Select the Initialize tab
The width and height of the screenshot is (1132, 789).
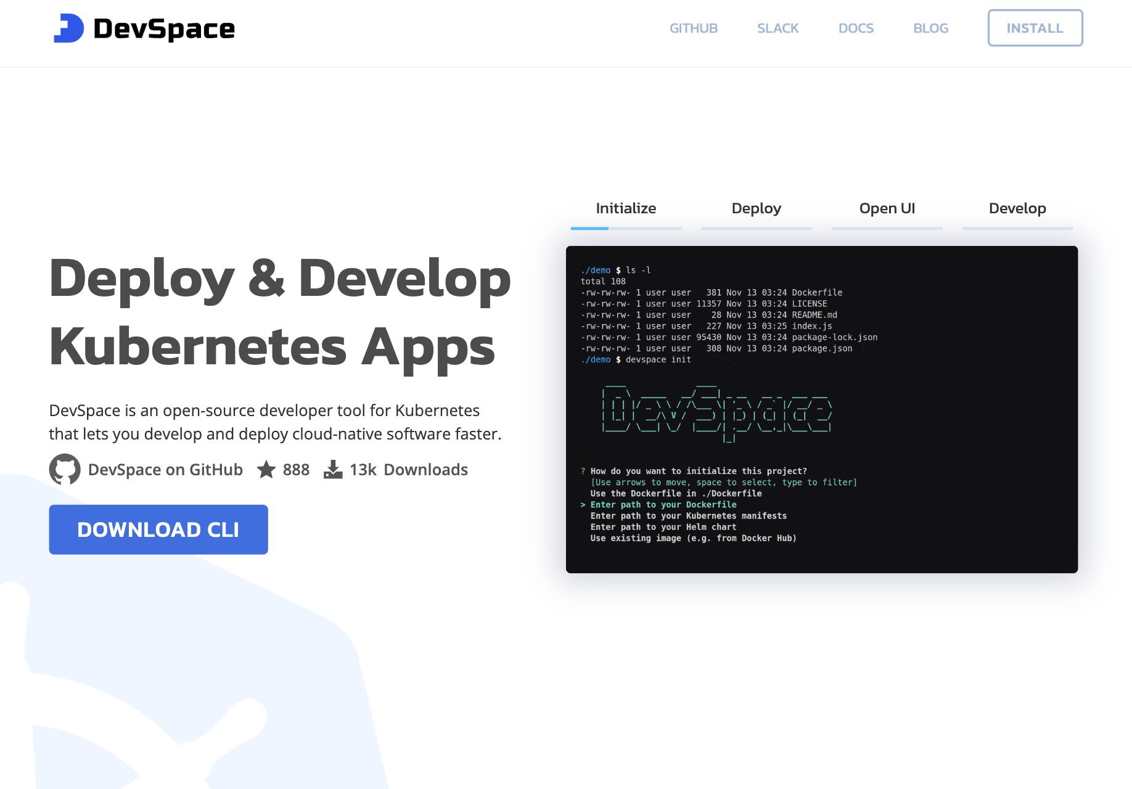[x=626, y=208]
